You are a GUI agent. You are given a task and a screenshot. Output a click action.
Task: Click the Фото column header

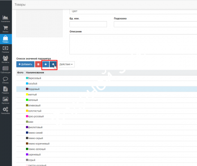pos(20,72)
